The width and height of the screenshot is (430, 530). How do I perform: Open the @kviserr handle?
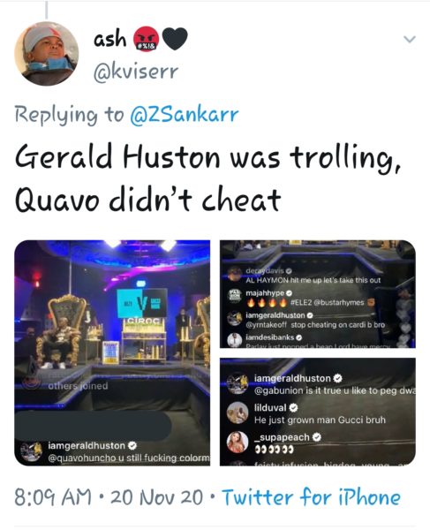coord(136,72)
